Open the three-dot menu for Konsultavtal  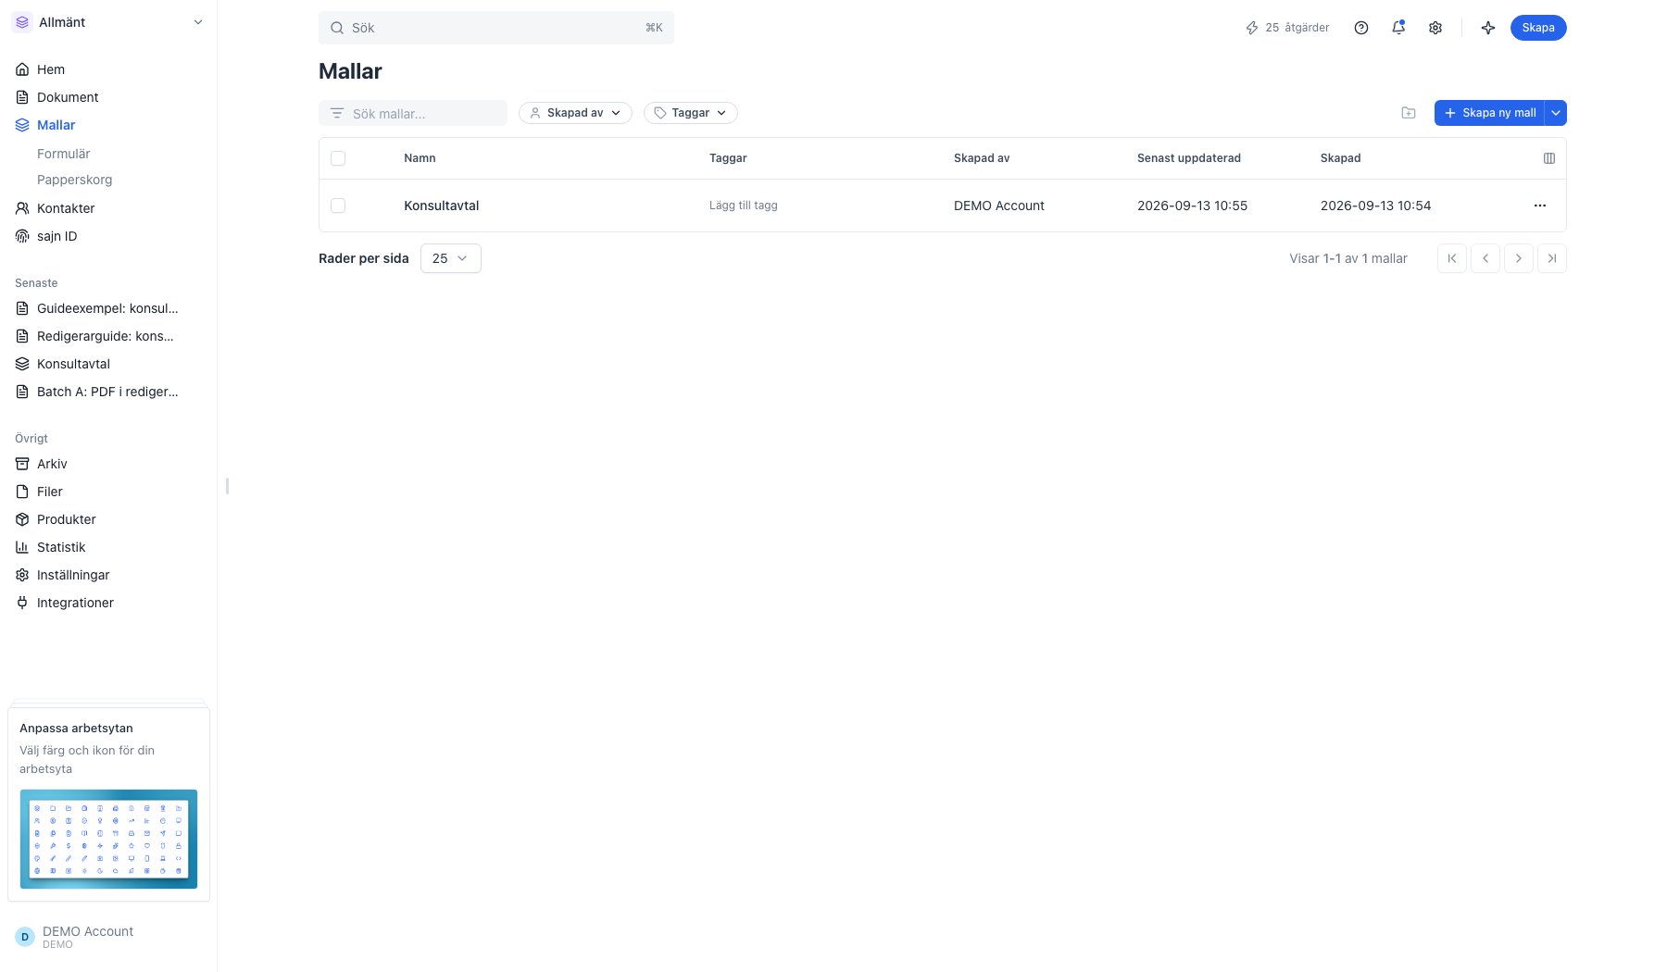(x=1540, y=206)
